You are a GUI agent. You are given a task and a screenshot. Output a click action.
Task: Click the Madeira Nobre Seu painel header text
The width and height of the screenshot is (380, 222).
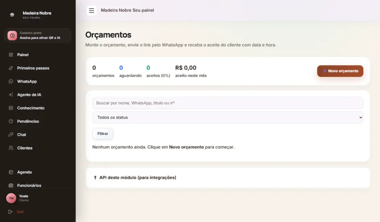coord(127,10)
